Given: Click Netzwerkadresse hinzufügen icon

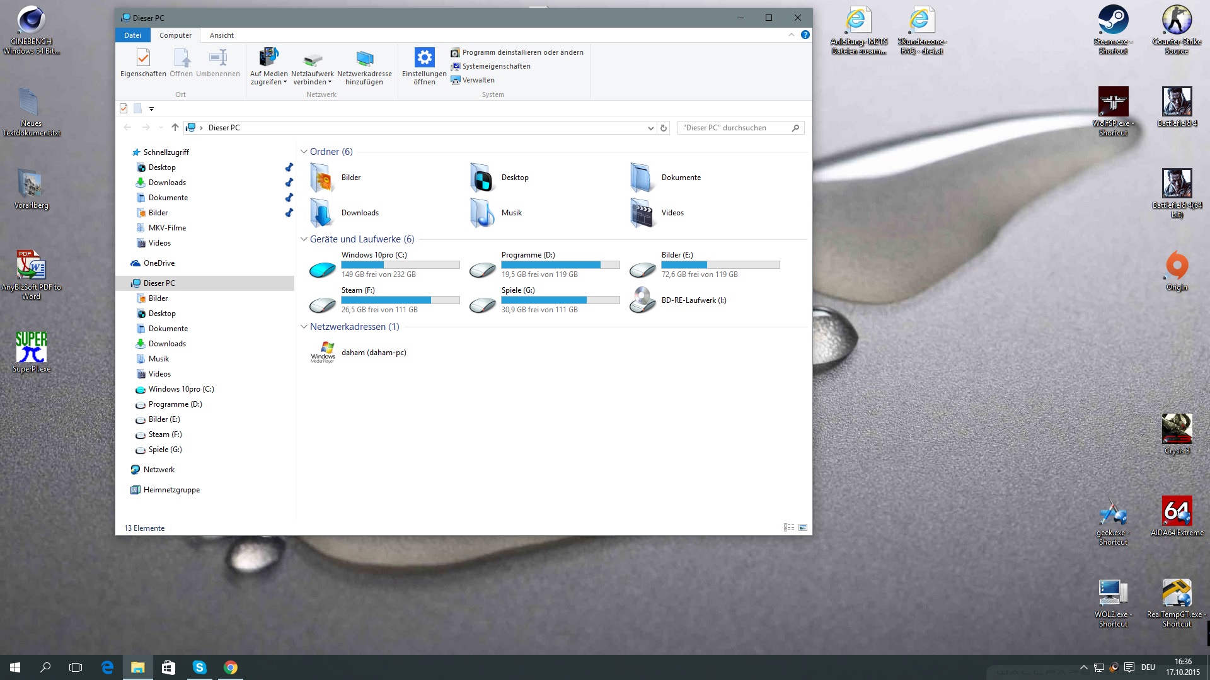Looking at the screenshot, I should [x=364, y=59].
